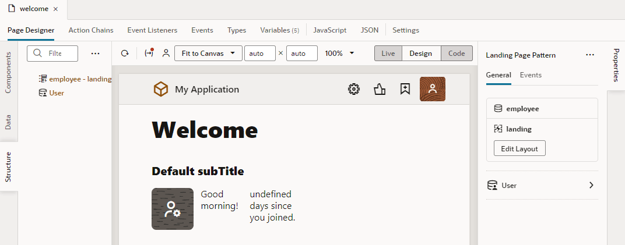Click the page input parameters icon
The width and height of the screenshot is (625, 245).
click(x=149, y=53)
